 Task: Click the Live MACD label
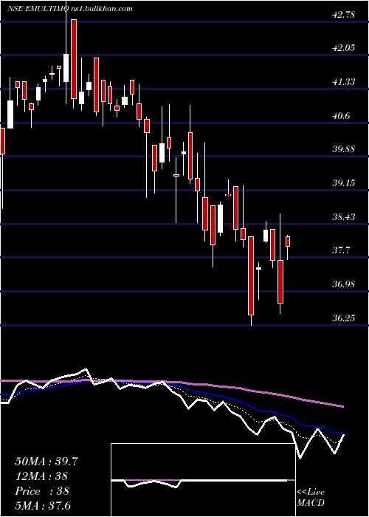311,498
